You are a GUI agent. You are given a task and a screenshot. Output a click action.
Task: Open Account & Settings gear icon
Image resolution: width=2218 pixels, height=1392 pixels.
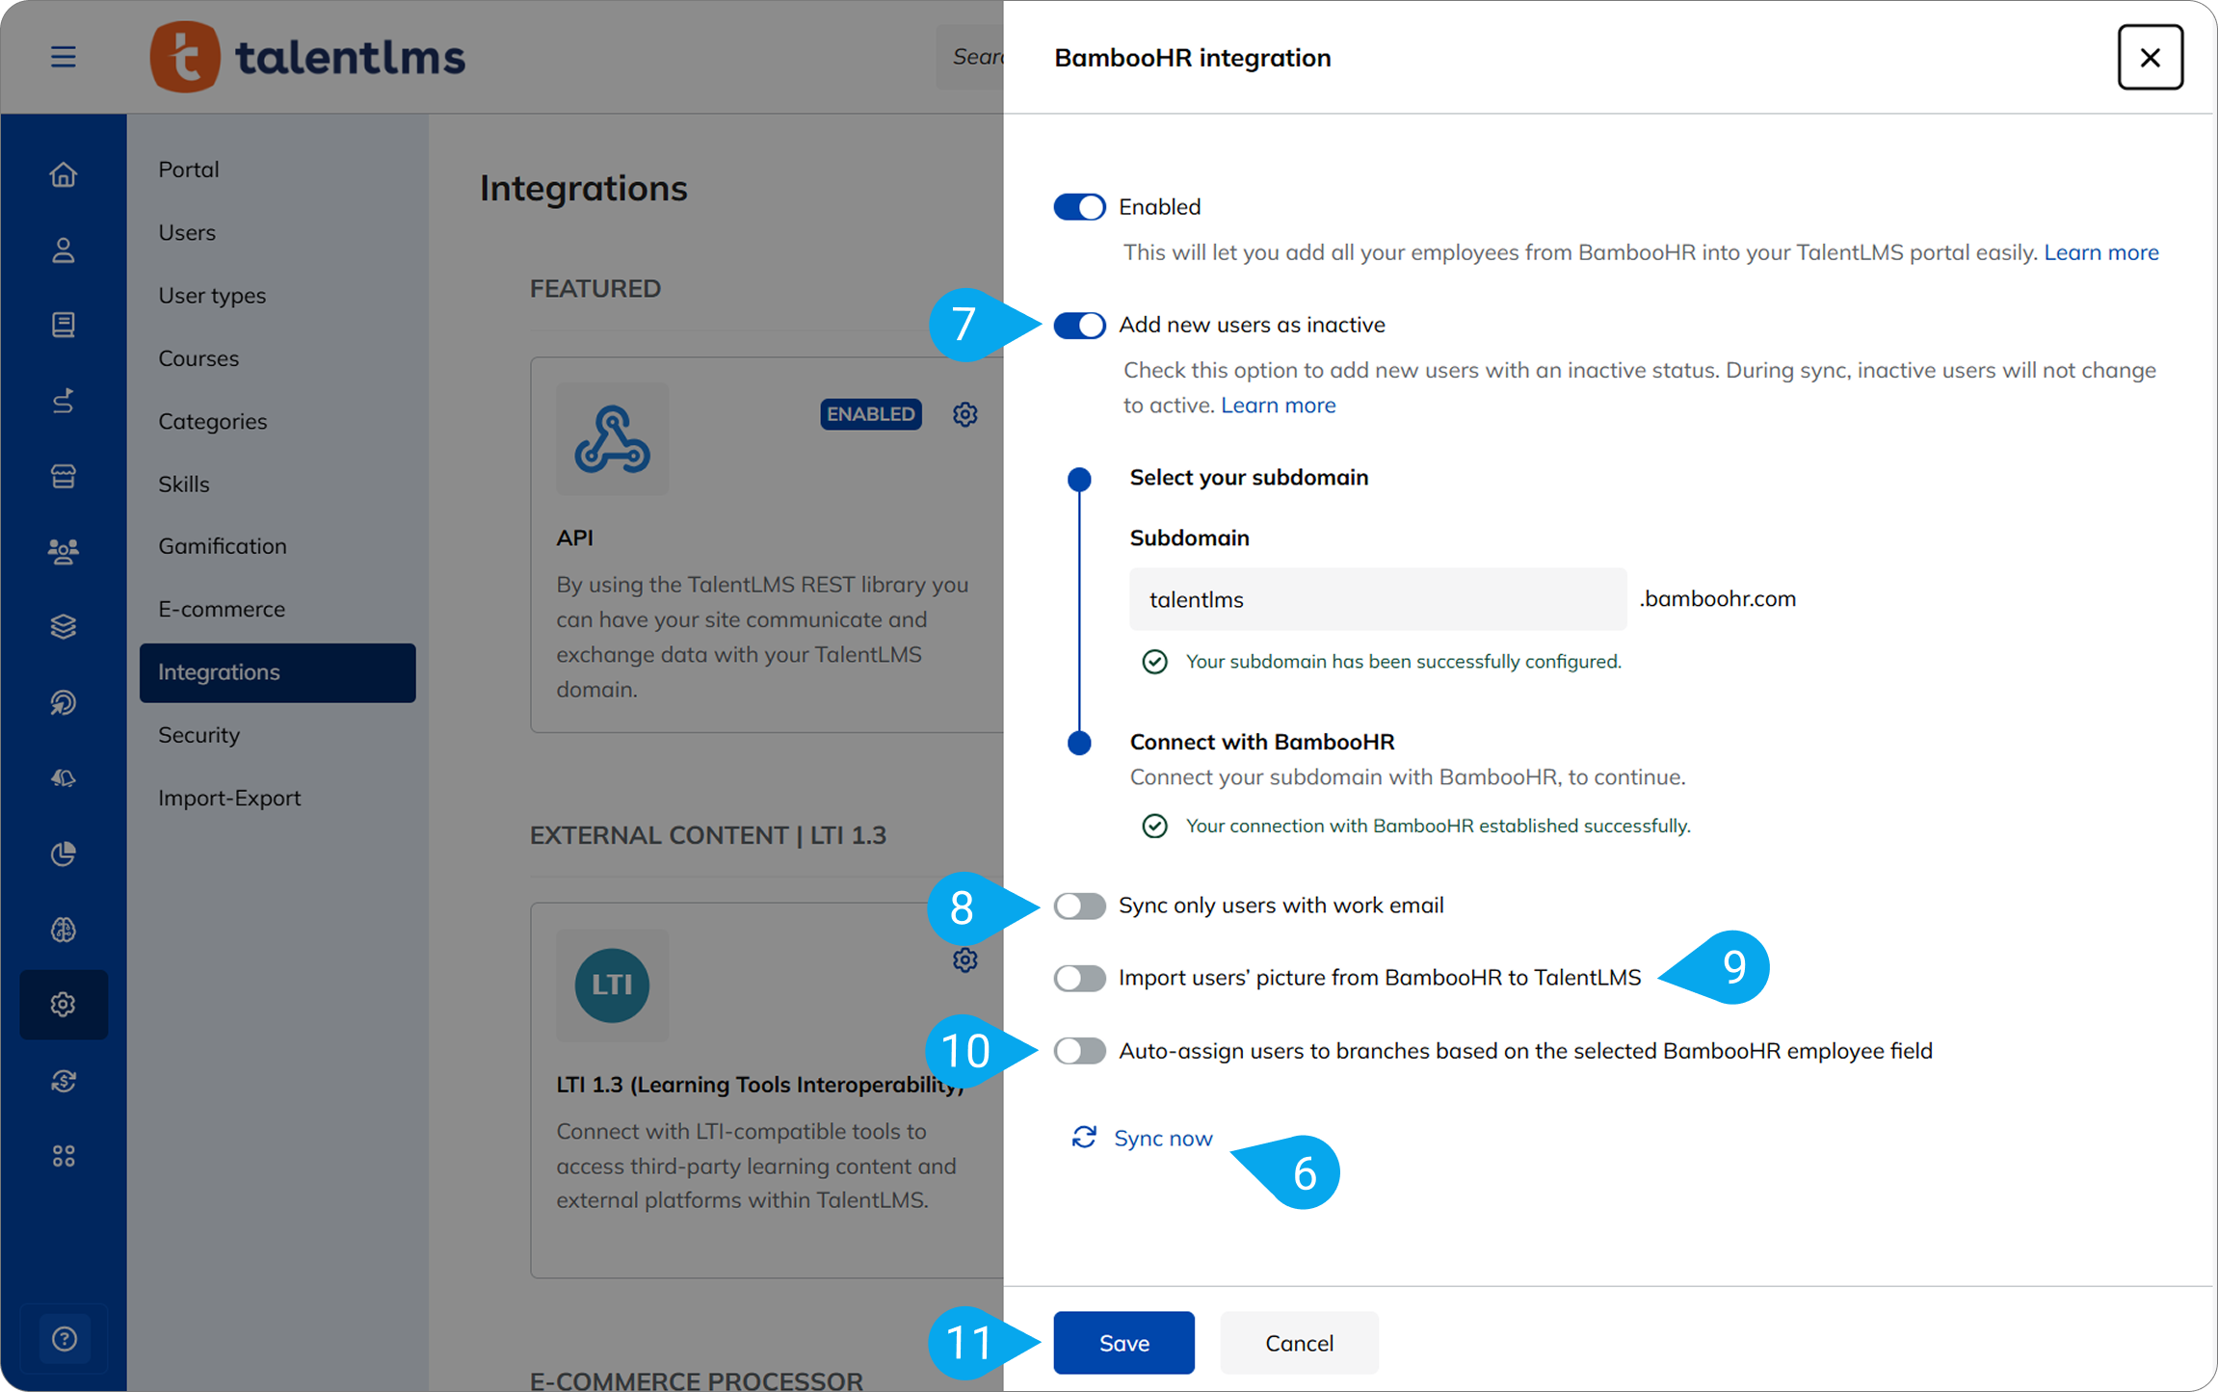[x=64, y=1005]
